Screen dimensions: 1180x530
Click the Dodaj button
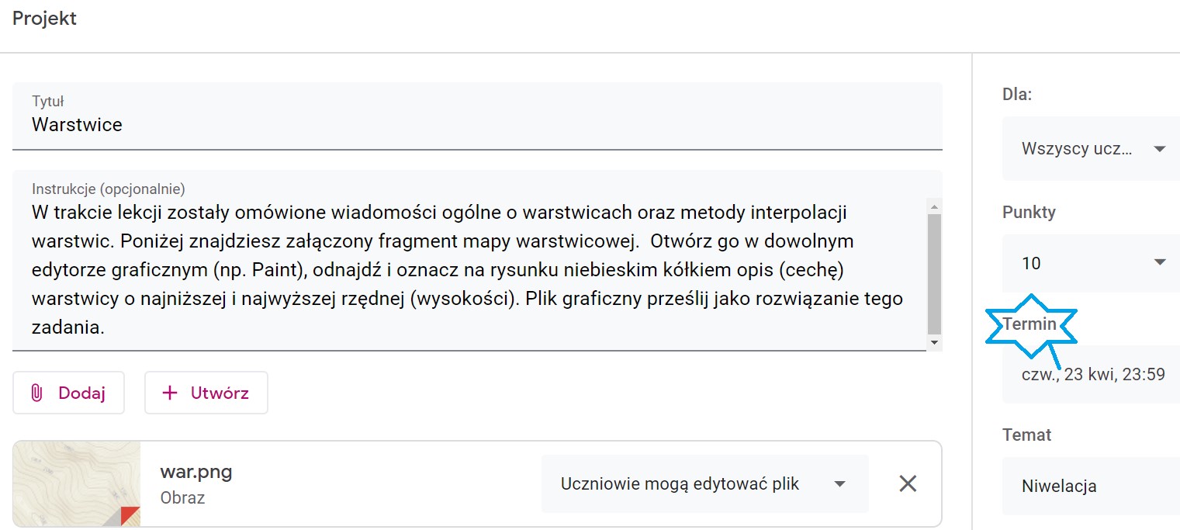click(68, 393)
